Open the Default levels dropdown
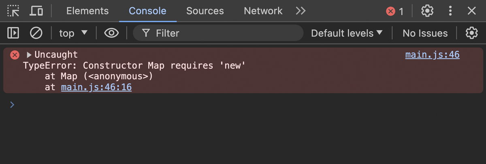 pyautogui.click(x=347, y=33)
